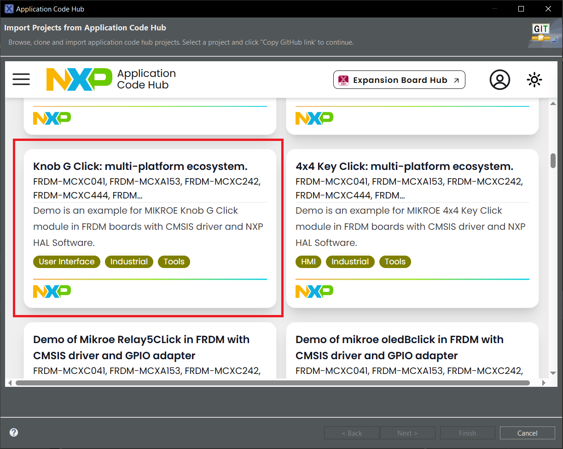Open the mikroe oledBclick demo project title

coord(400,347)
